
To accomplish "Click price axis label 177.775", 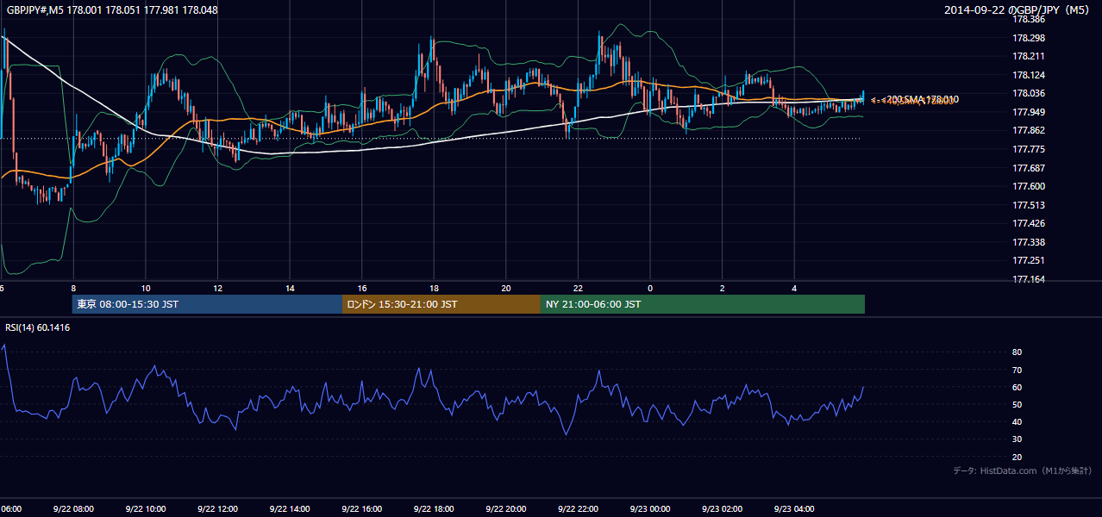I will 1029,149.
